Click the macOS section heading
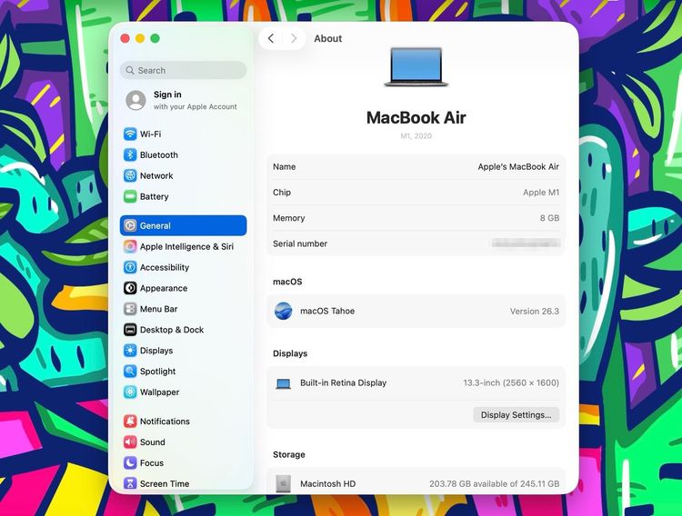 click(287, 282)
